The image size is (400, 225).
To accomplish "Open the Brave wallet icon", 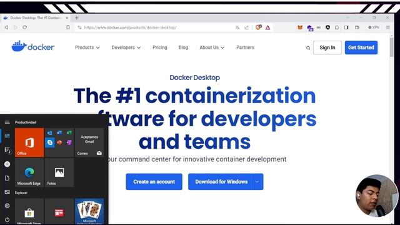I will 357,27.
